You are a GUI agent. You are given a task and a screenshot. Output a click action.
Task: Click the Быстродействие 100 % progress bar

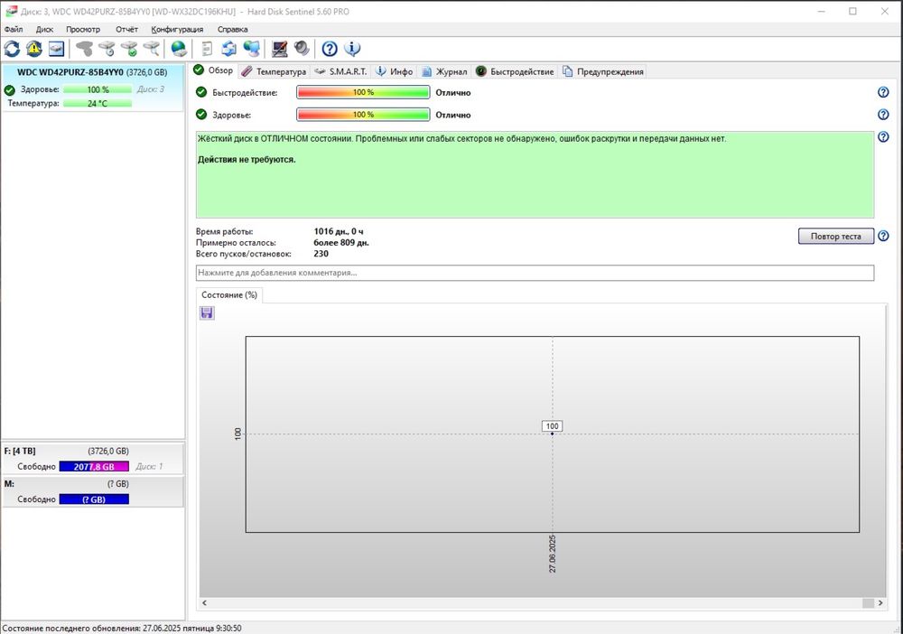(x=363, y=92)
